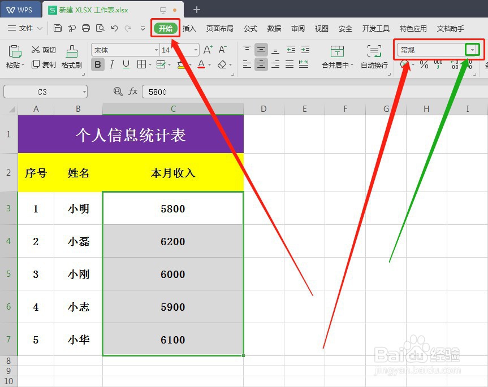This screenshot has height=387, width=488.
Task: Expand the font size 14 dropdown
Action: click(x=196, y=49)
